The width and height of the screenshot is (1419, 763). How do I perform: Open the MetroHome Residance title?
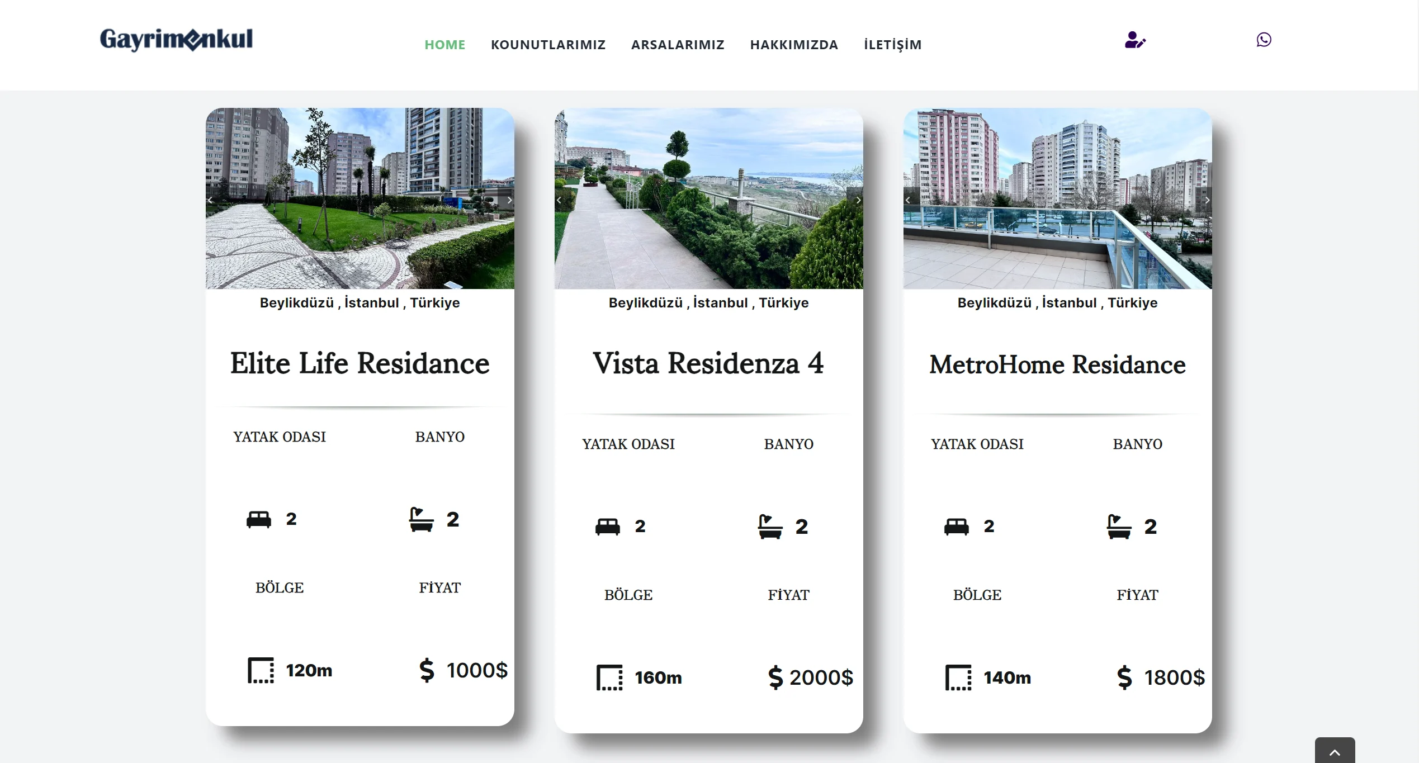click(x=1057, y=365)
